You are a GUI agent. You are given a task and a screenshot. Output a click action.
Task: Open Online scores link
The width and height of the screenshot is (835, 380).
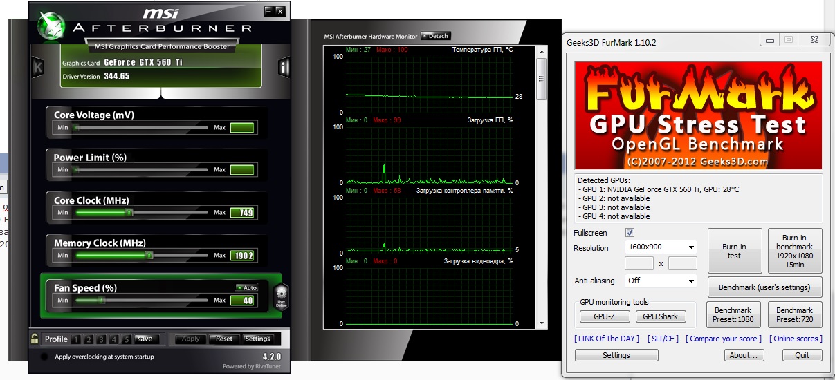(795, 339)
